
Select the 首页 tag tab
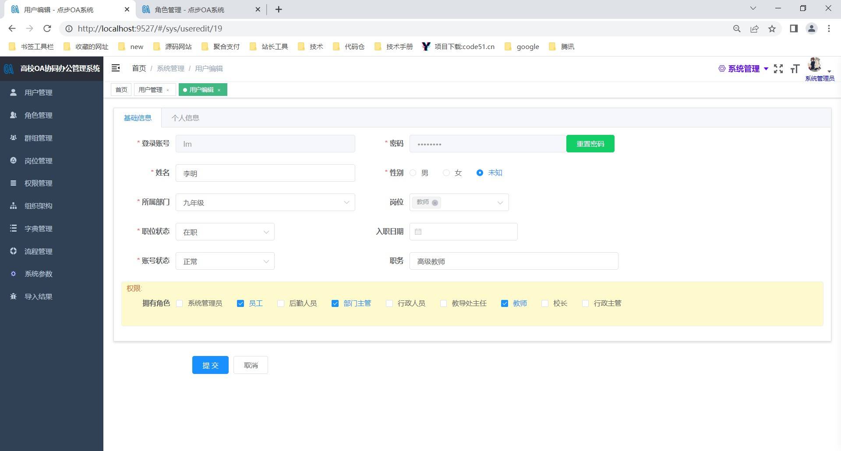(x=121, y=90)
